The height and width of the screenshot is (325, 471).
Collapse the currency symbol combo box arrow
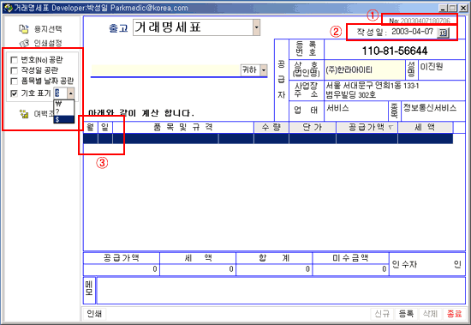(x=70, y=93)
